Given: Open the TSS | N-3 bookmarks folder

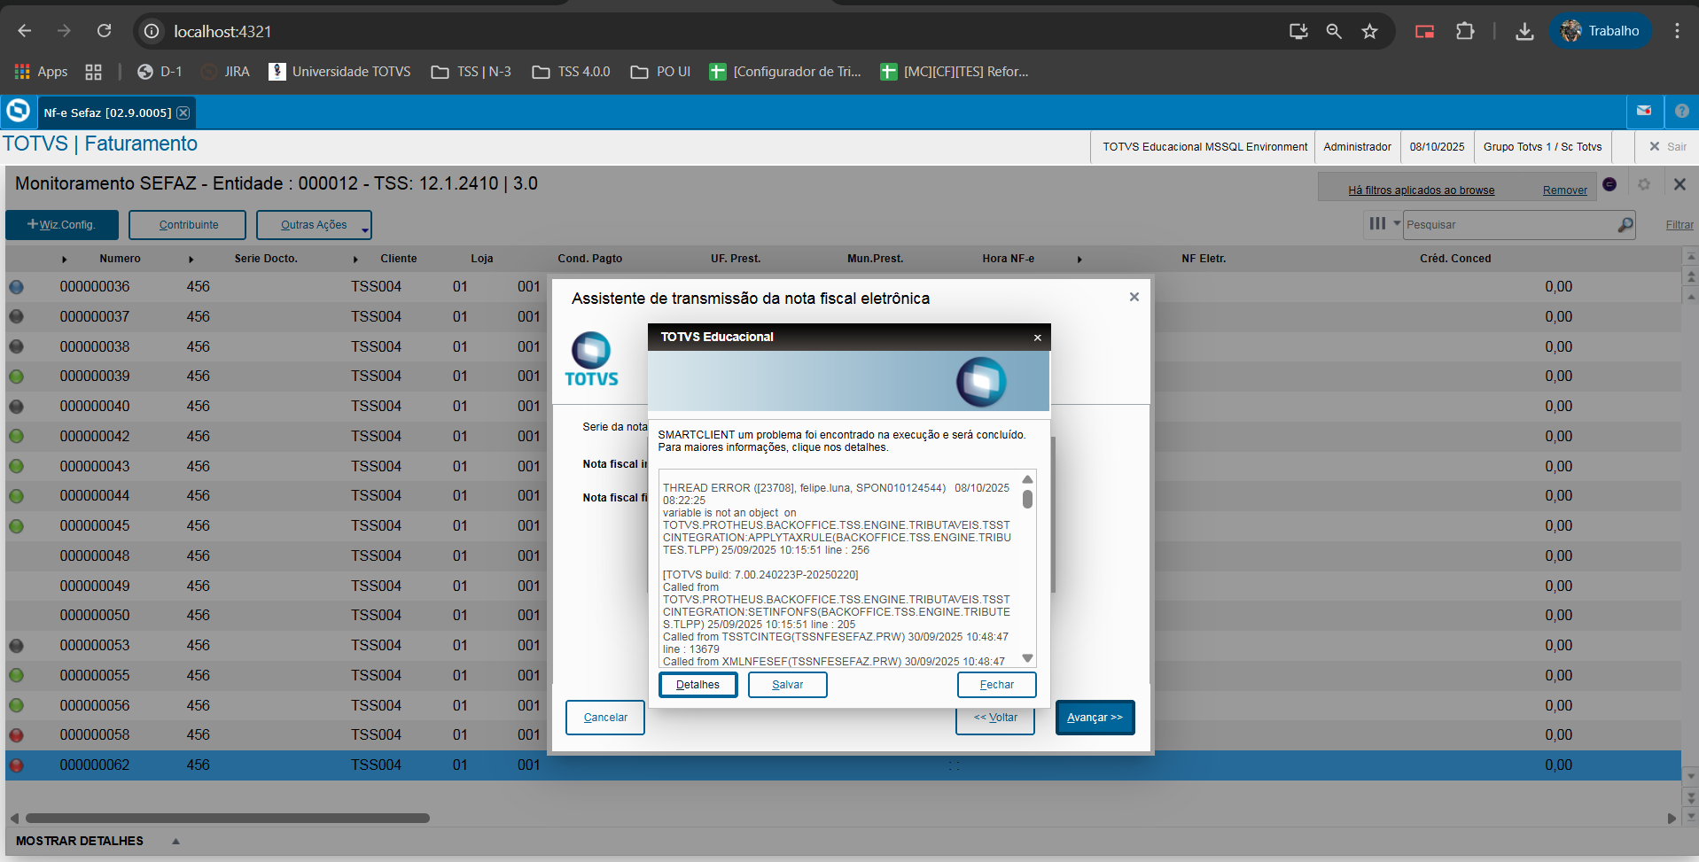Looking at the screenshot, I should (471, 72).
